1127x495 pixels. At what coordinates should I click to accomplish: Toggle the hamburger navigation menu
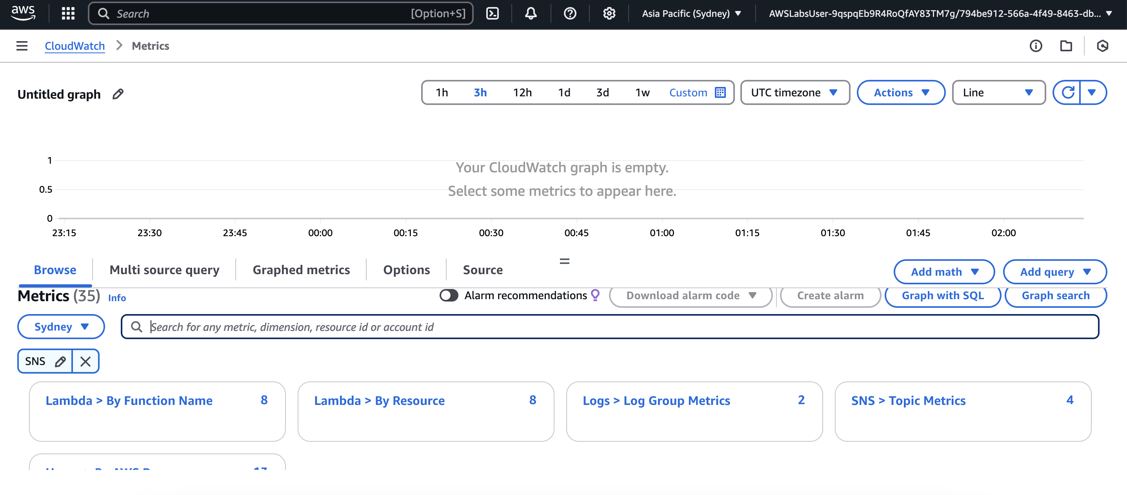click(22, 46)
